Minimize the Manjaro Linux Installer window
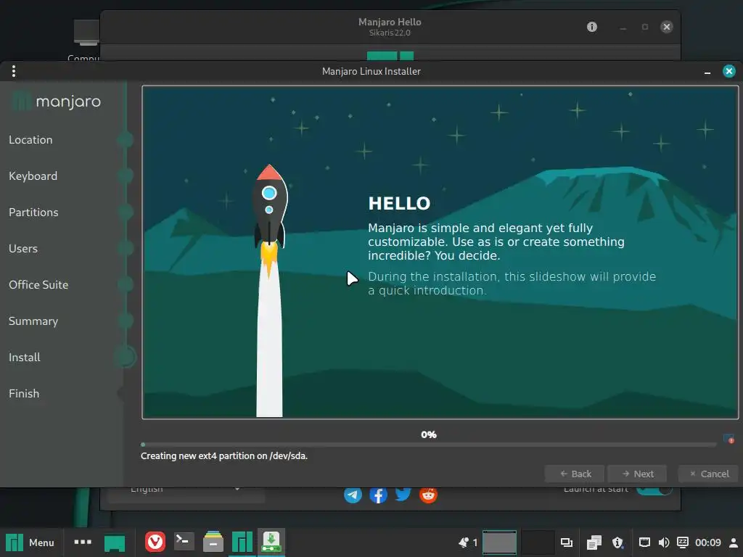743x557 pixels. (707, 72)
